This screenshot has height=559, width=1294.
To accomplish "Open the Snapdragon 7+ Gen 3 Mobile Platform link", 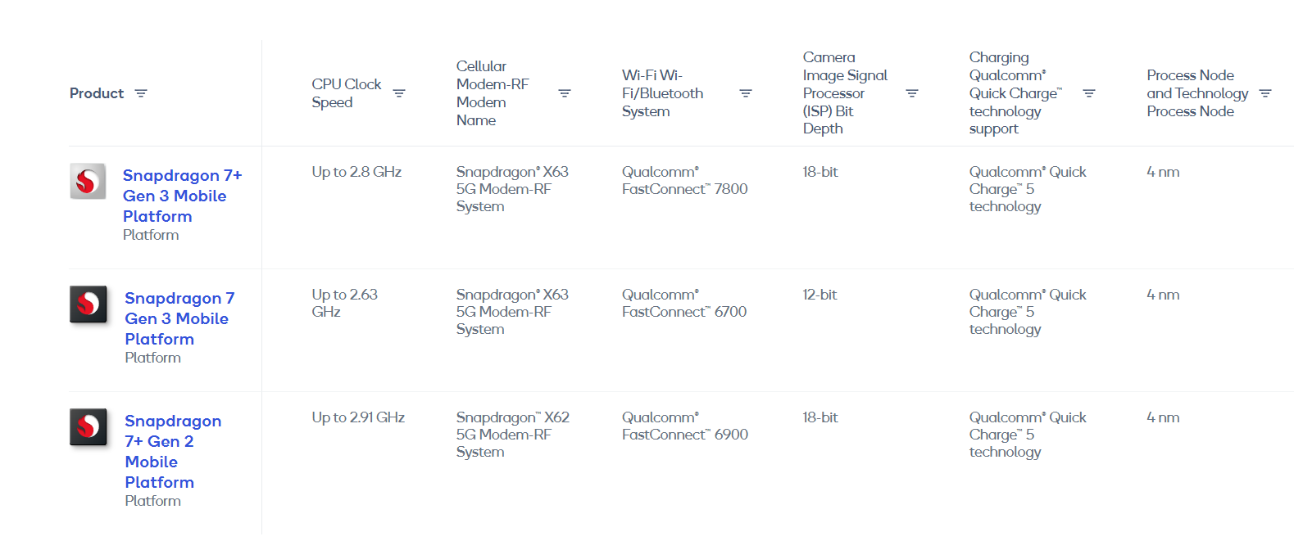I will pos(182,196).
